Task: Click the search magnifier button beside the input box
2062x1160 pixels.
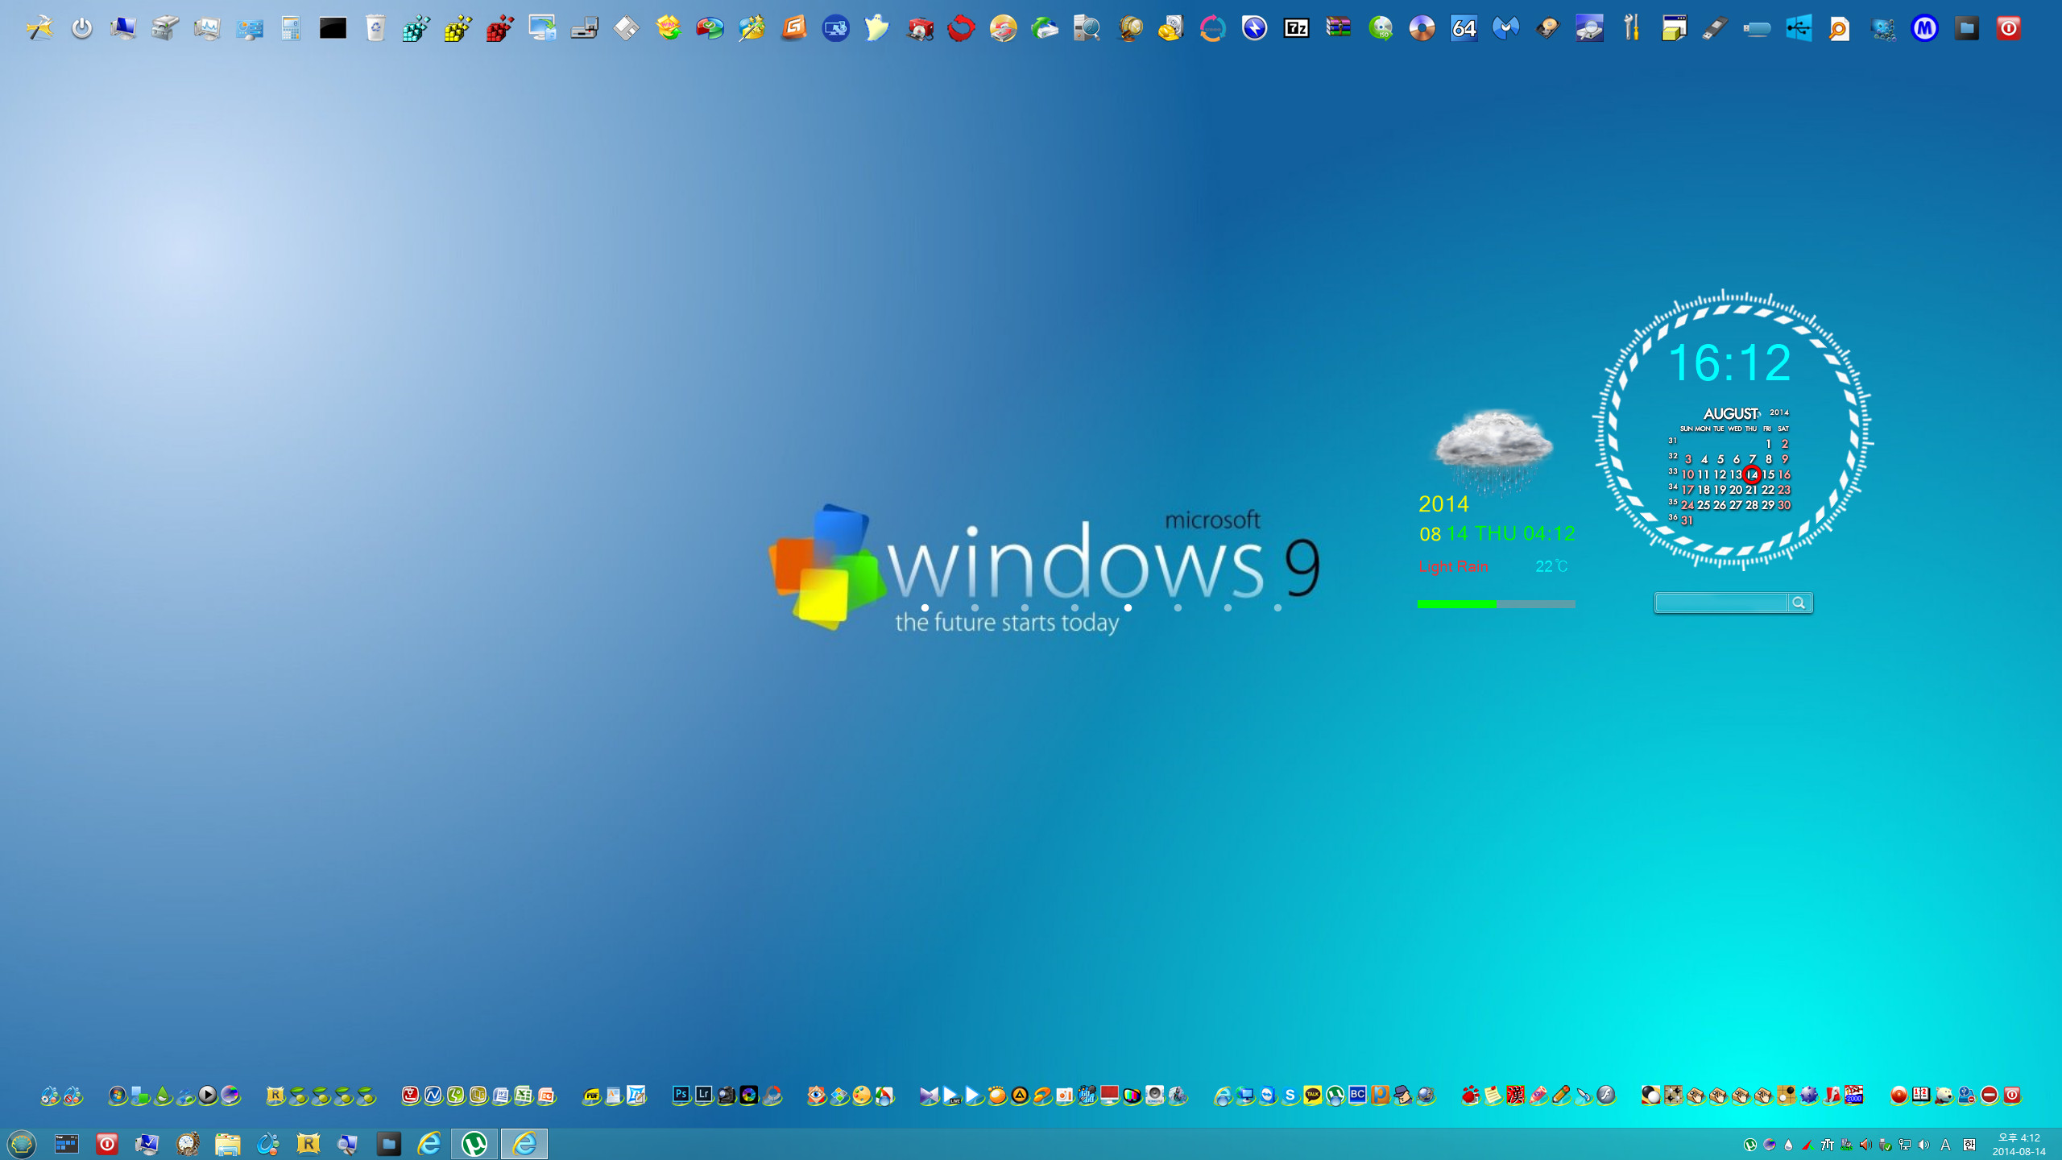Action: [1799, 603]
